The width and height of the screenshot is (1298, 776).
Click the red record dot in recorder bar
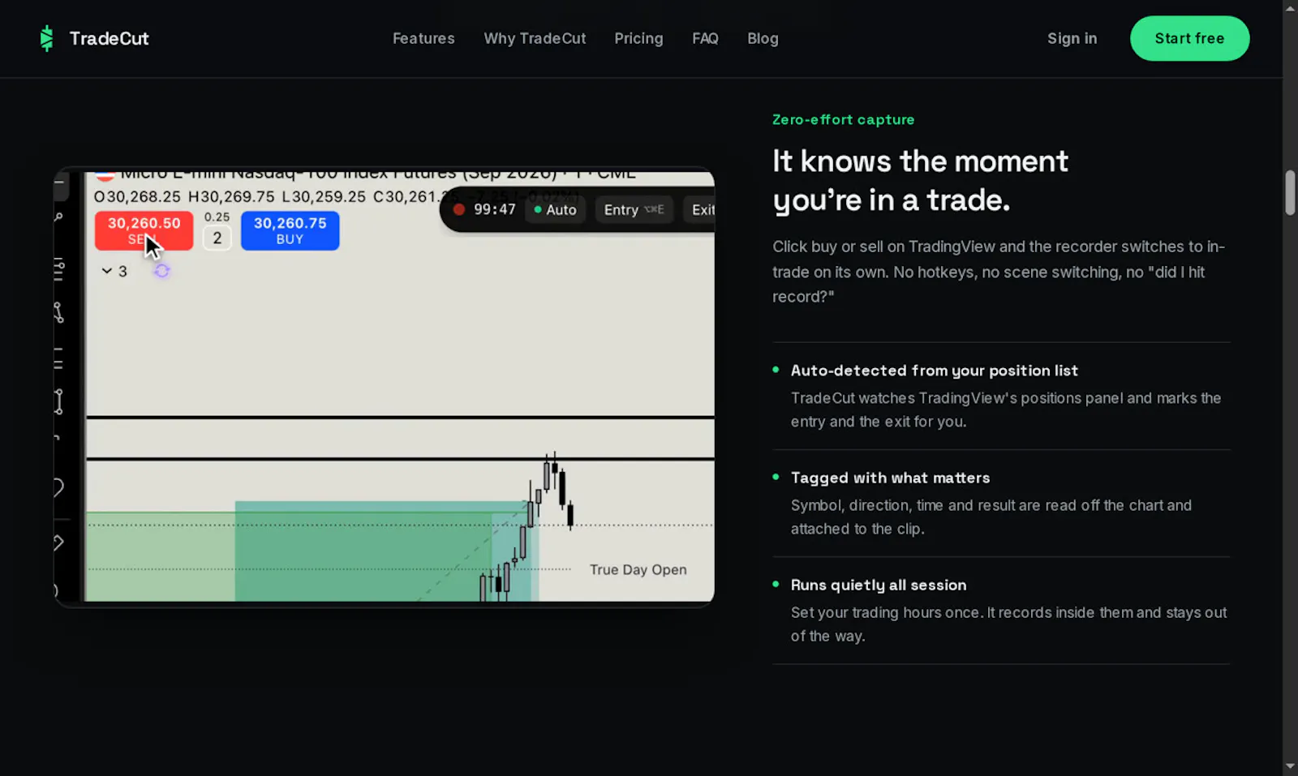click(458, 209)
